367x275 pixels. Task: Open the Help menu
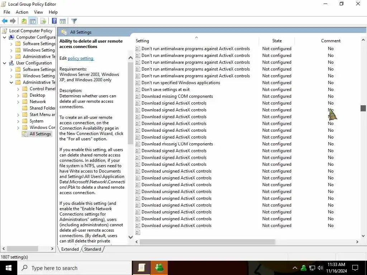point(53,12)
